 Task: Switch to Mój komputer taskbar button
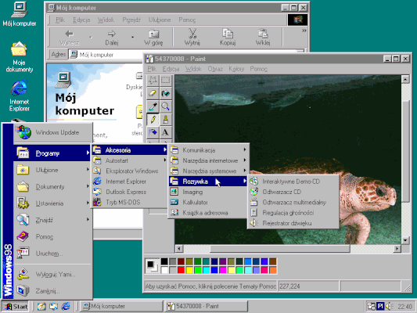click(121, 307)
